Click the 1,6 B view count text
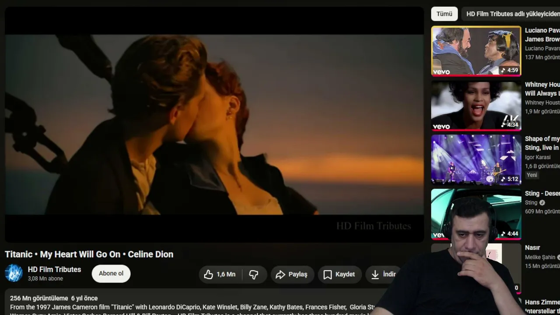 [542, 166]
